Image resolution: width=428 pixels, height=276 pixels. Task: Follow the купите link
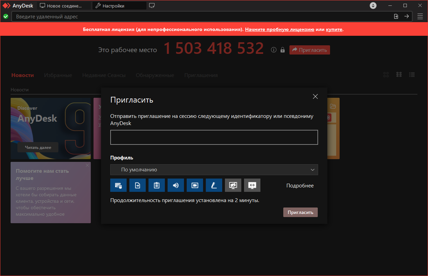click(334, 29)
